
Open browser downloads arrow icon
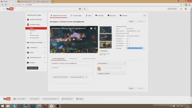[x=189, y=5]
